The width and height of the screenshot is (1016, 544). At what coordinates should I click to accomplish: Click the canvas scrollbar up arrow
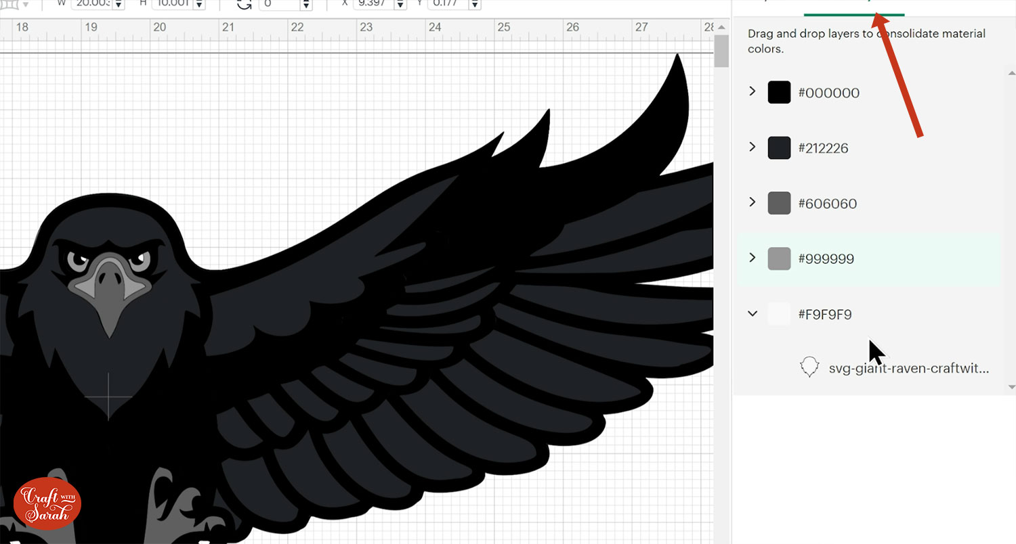pyautogui.click(x=721, y=27)
